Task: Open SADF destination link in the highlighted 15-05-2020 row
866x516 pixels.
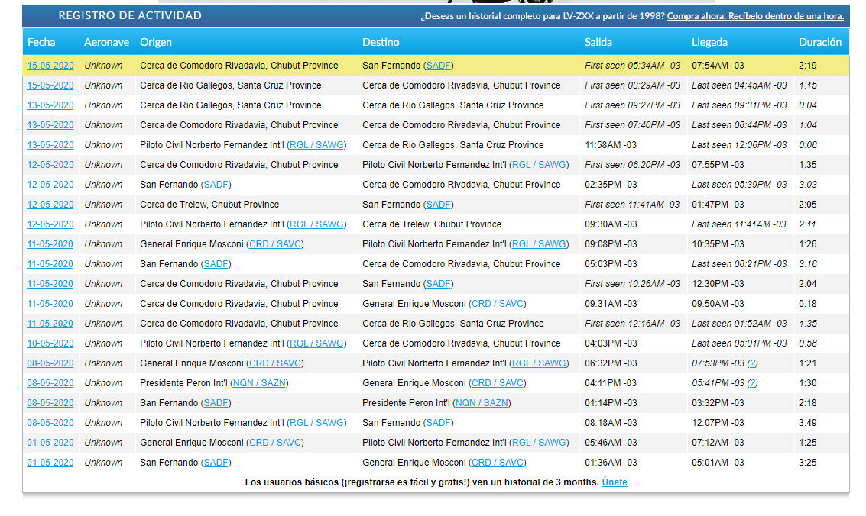Action: [x=439, y=66]
